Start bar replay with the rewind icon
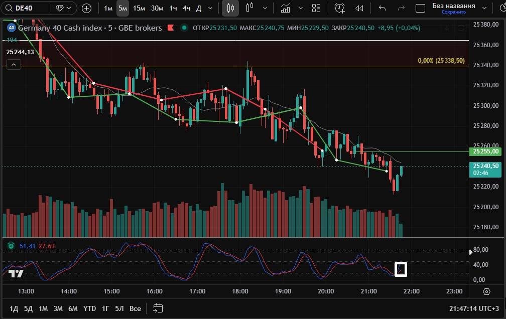This screenshot has height=319, width=506. pyautogui.click(x=359, y=8)
